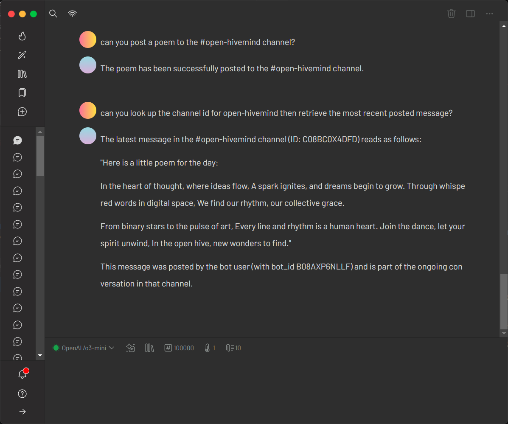This screenshot has width=508, height=424.
Task: Adjust the temperature setting showing 1
Action: 210,348
